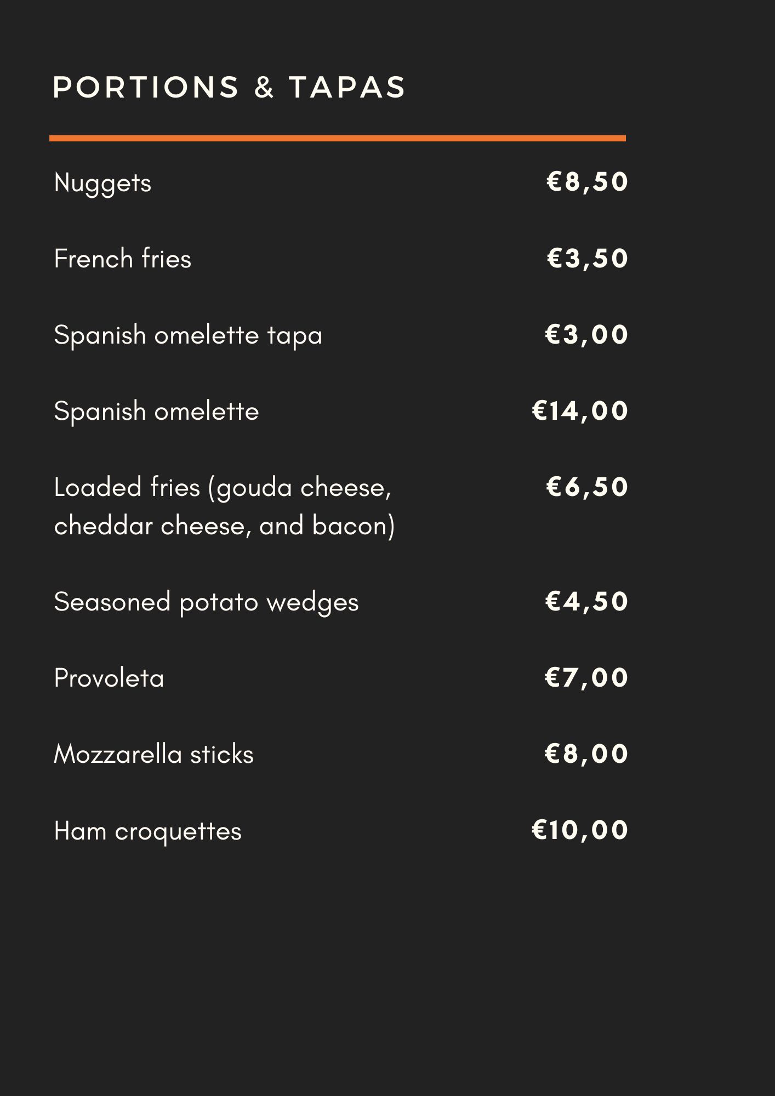This screenshot has height=1096, width=775.
Task: Click the Loaded fries price €6,50
Action: (x=587, y=487)
